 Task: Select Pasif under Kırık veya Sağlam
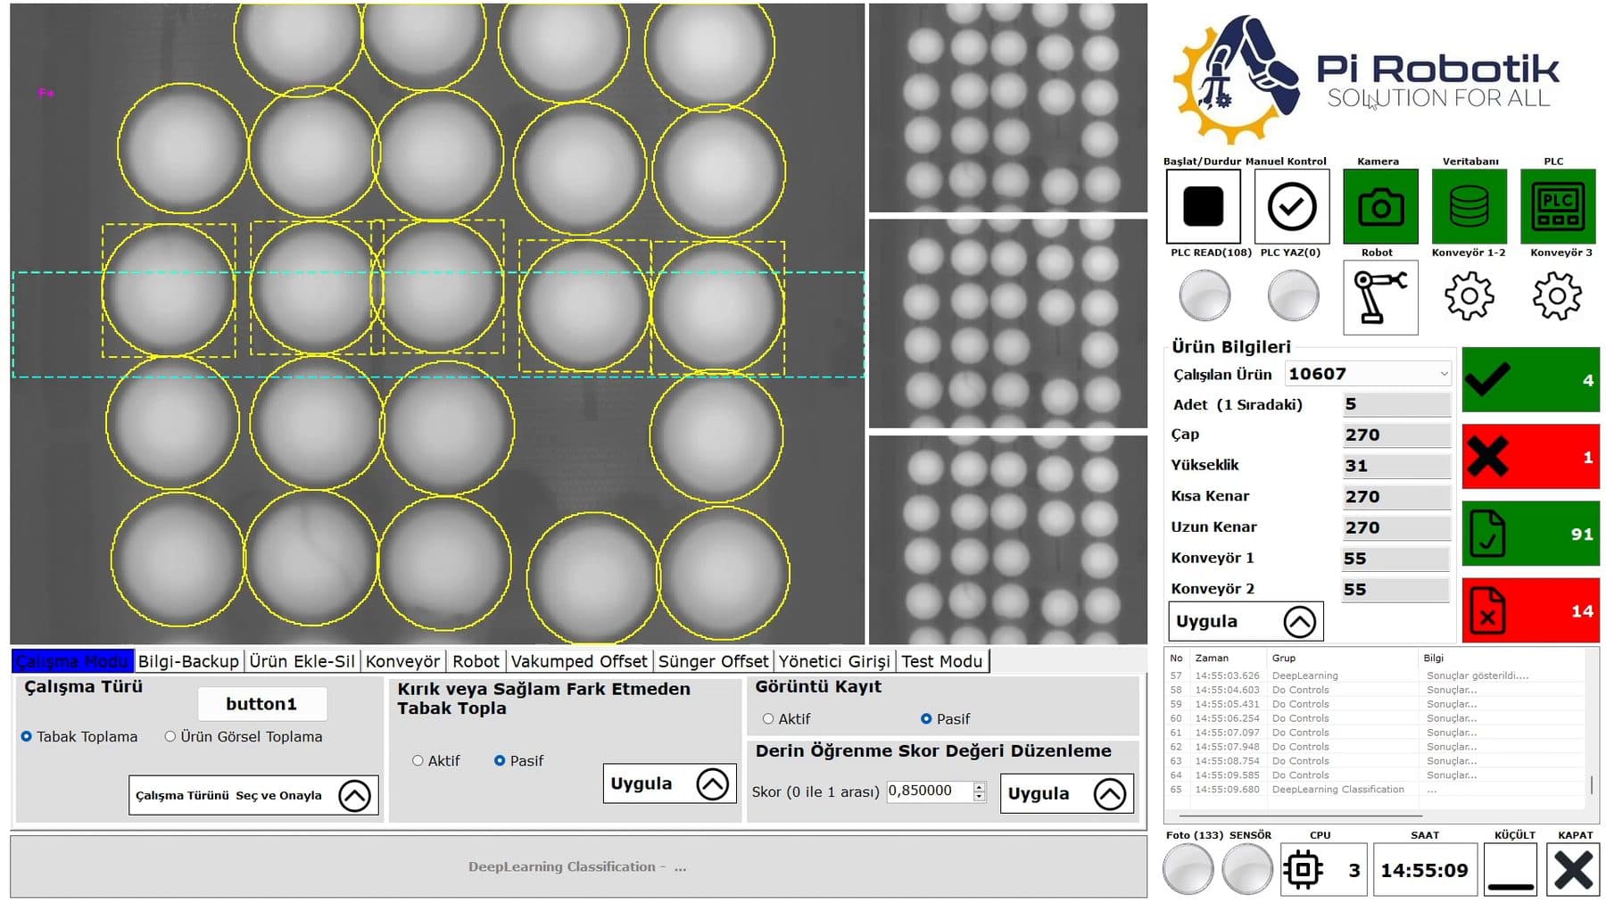(x=500, y=760)
